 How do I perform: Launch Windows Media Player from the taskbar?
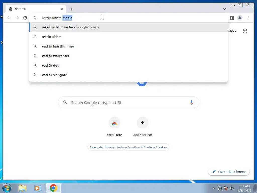(38, 188)
